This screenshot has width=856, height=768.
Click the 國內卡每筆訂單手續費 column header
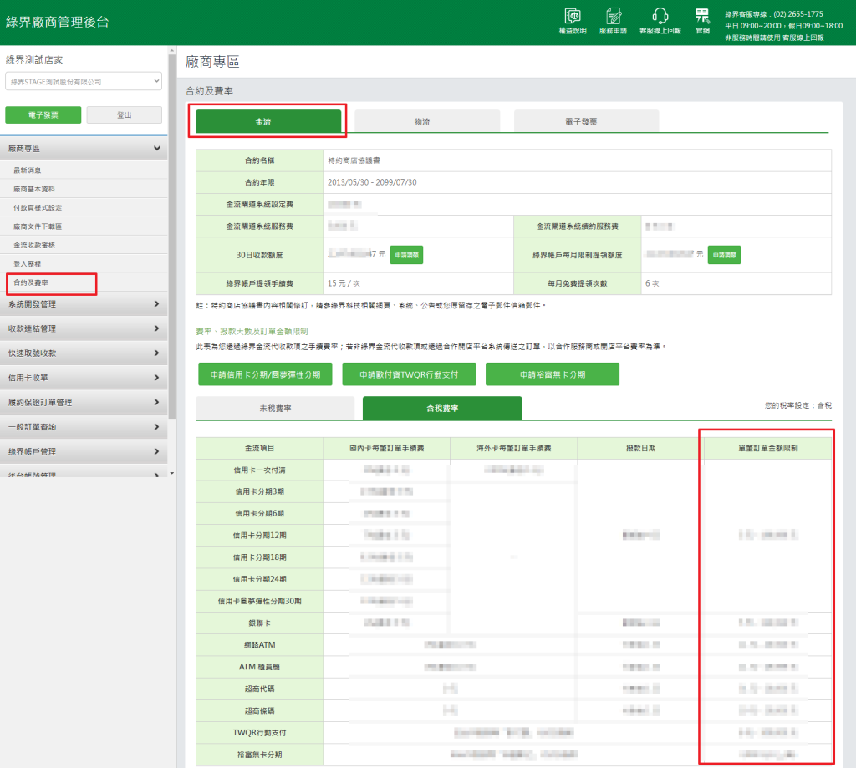[x=386, y=448]
